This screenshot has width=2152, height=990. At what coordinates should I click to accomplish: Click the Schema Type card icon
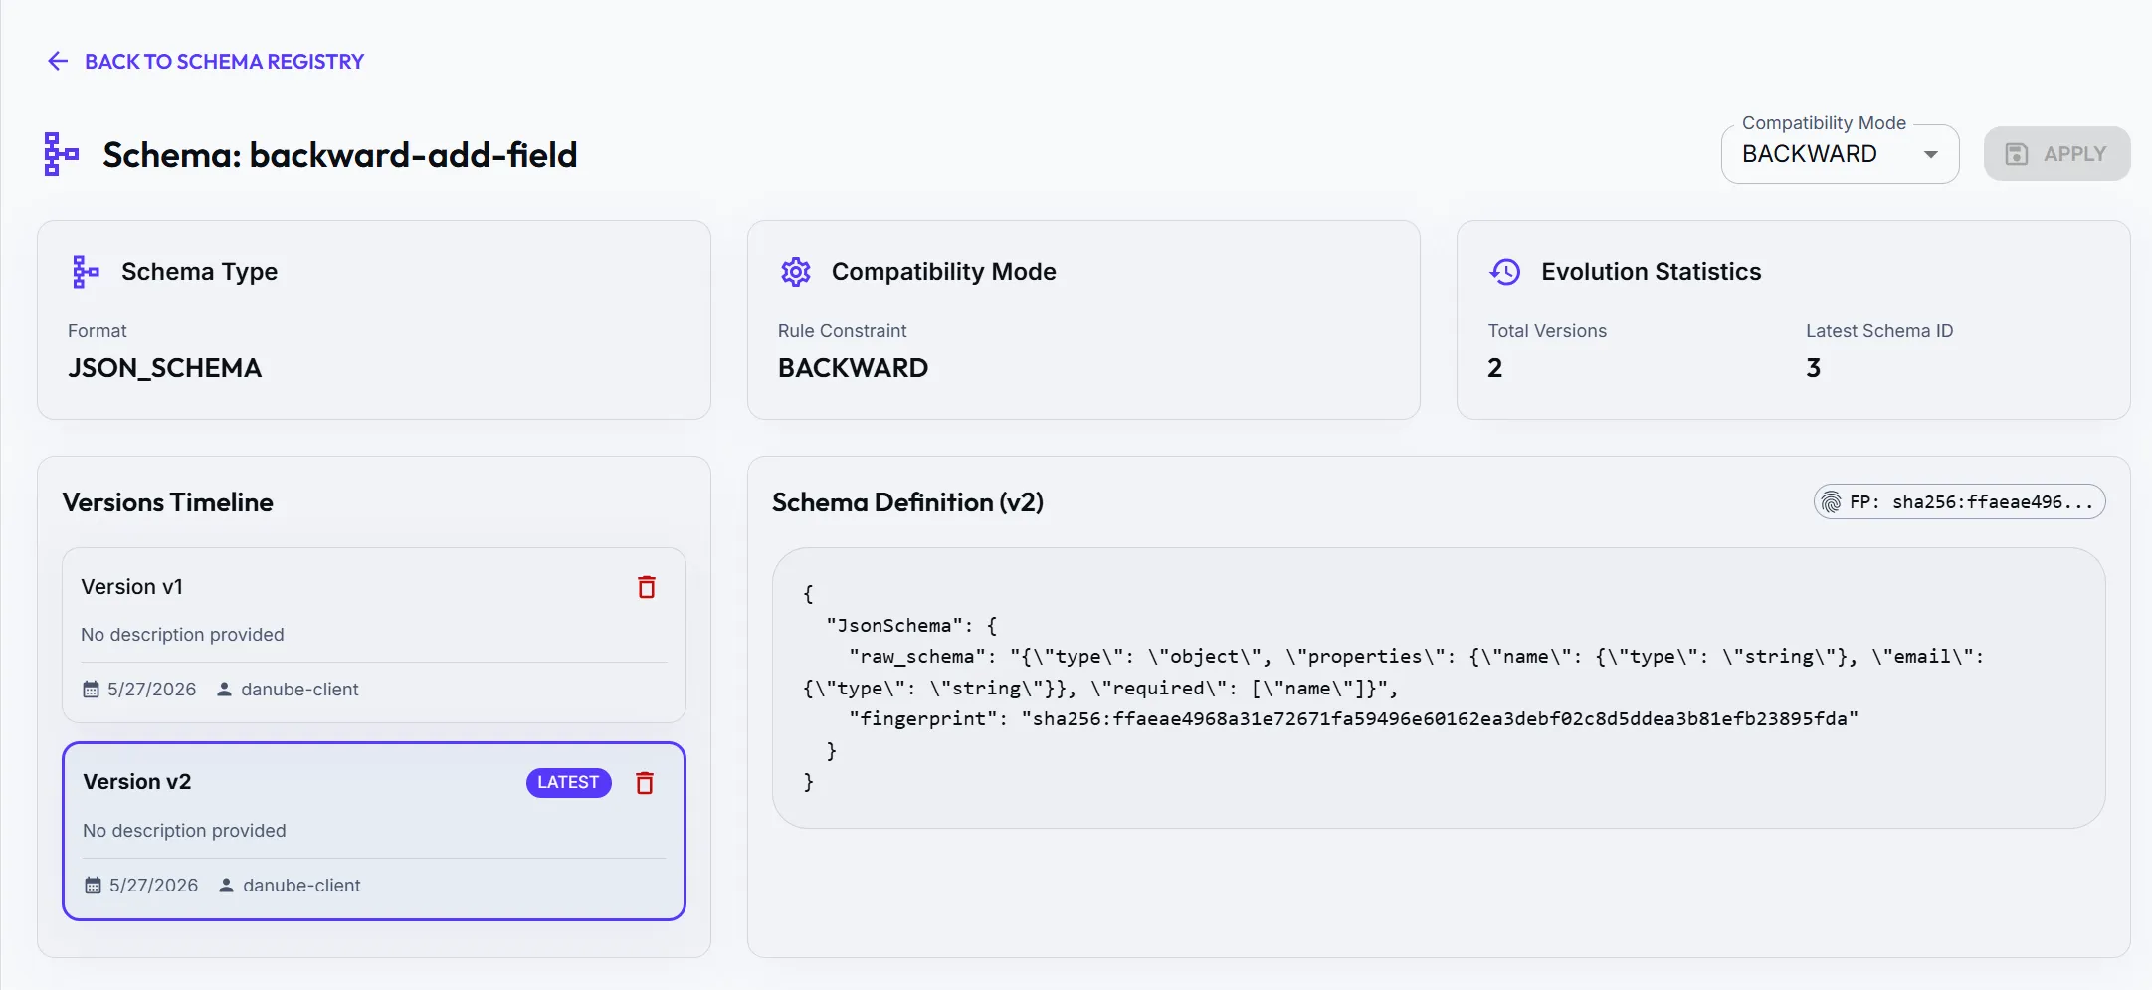tap(86, 272)
